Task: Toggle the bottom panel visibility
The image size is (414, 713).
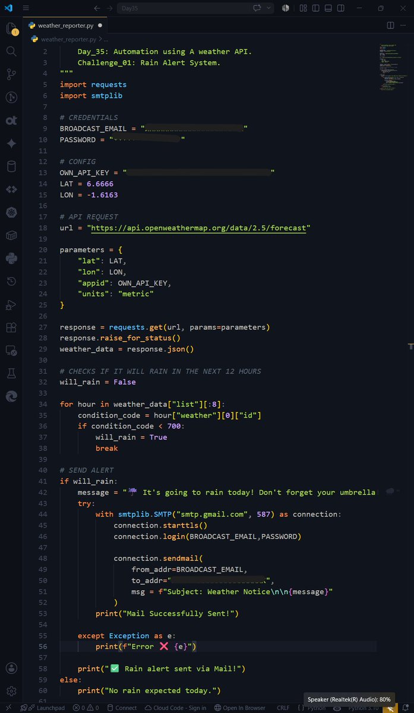Action: tap(330, 8)
